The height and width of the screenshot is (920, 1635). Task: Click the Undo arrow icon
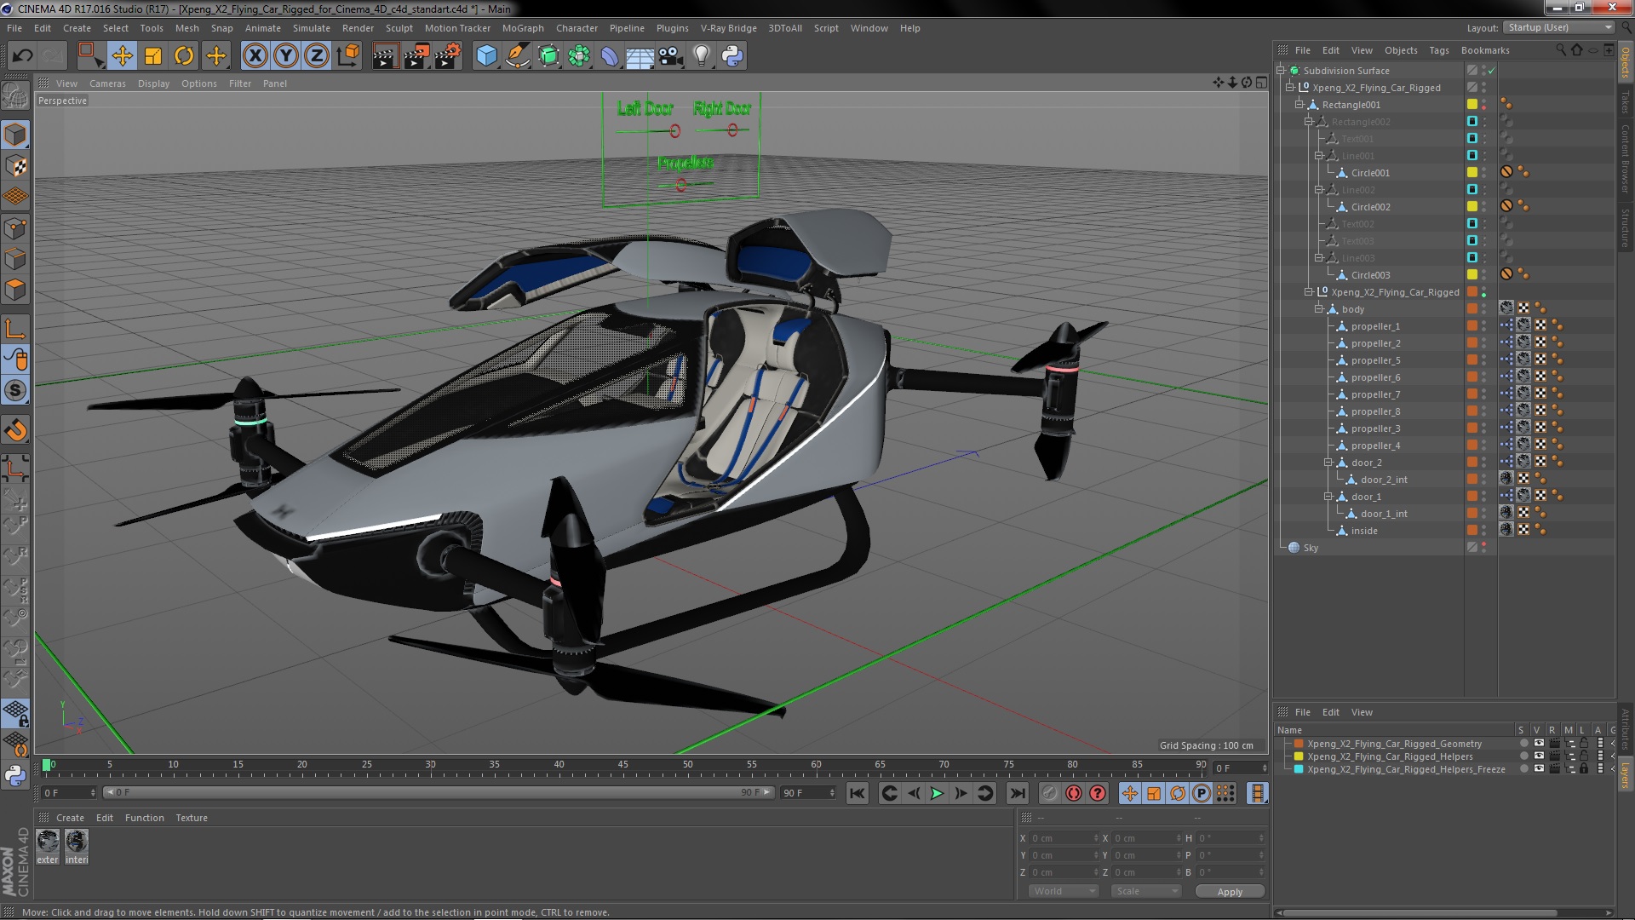22,56
